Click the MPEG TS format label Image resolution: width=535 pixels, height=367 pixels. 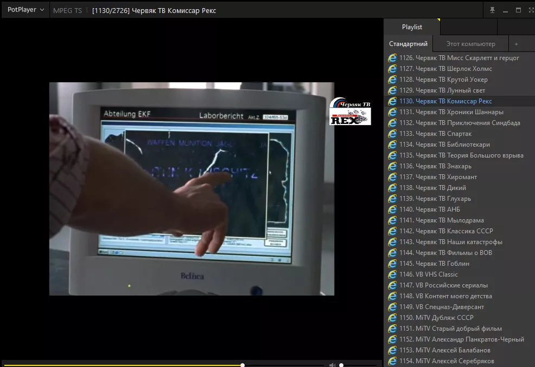pos(68,10)
